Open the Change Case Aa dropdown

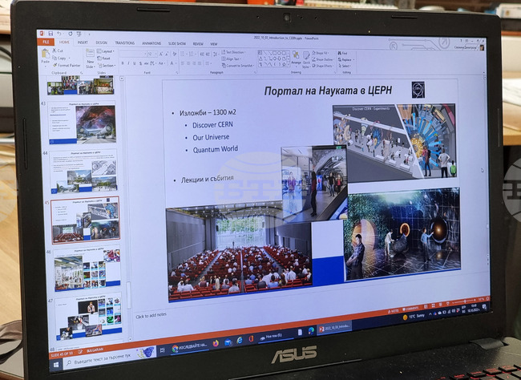(162, 63)
